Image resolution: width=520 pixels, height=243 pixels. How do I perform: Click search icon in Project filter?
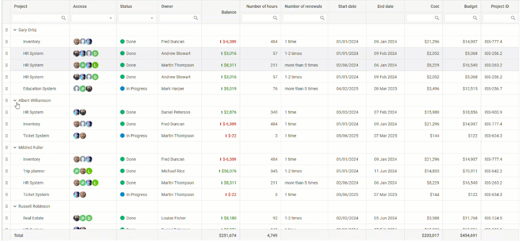[64, 18]
